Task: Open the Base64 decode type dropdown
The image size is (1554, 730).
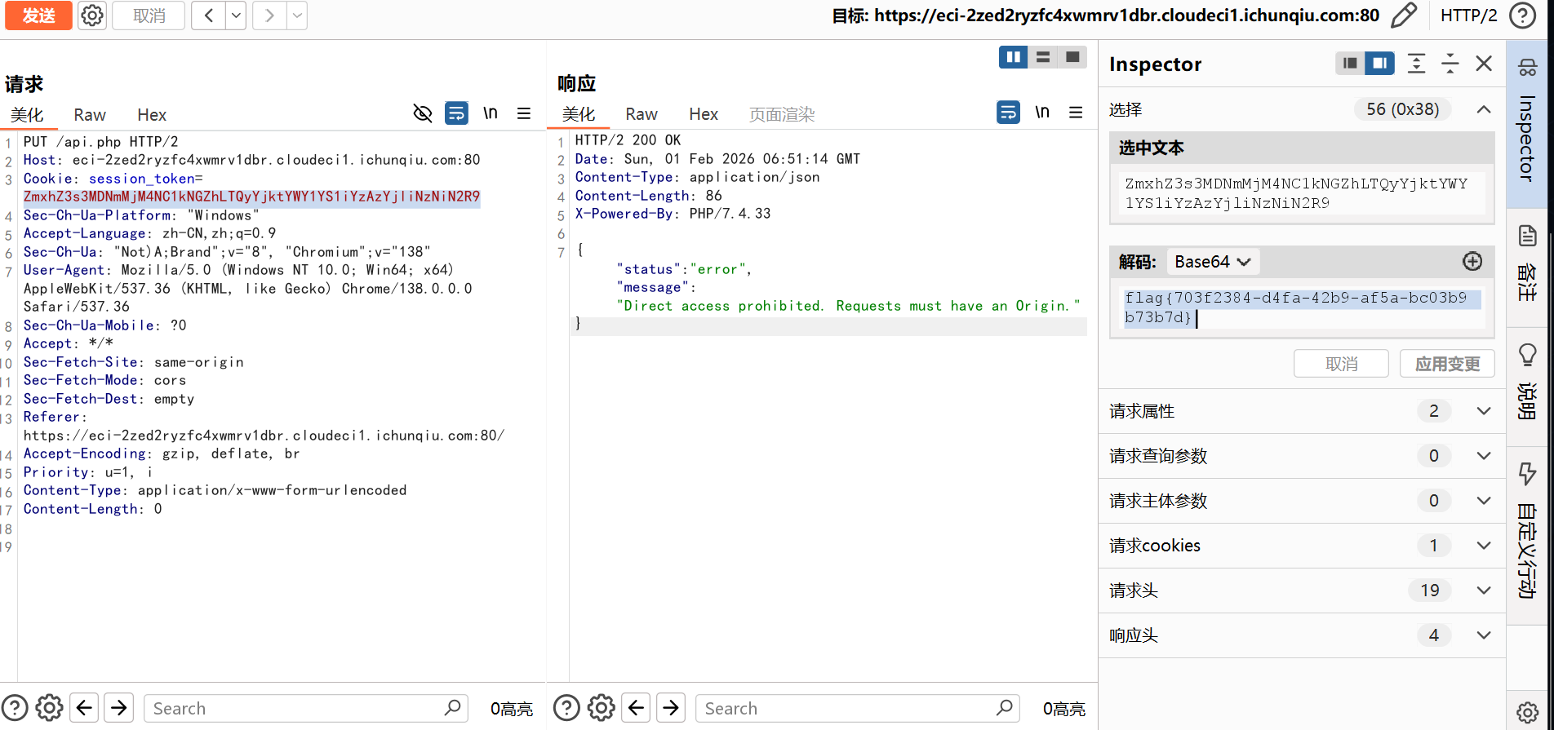Action: pos(1213,262)
